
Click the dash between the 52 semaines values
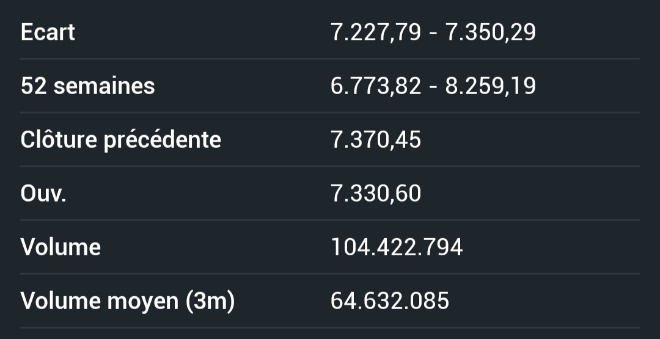(433, 86)
